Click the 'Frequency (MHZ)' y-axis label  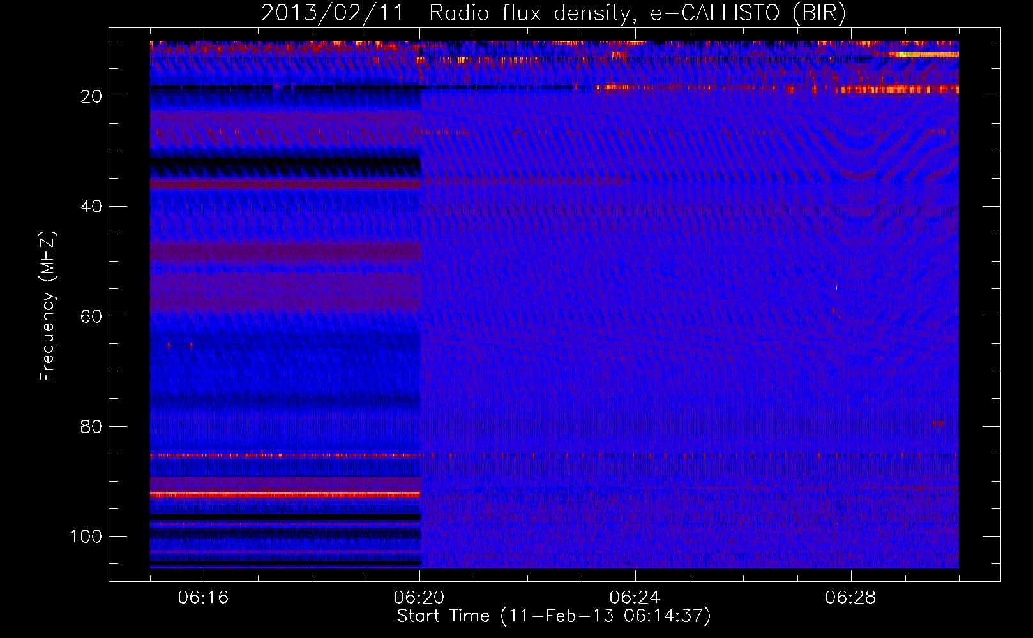click(48, 306)
